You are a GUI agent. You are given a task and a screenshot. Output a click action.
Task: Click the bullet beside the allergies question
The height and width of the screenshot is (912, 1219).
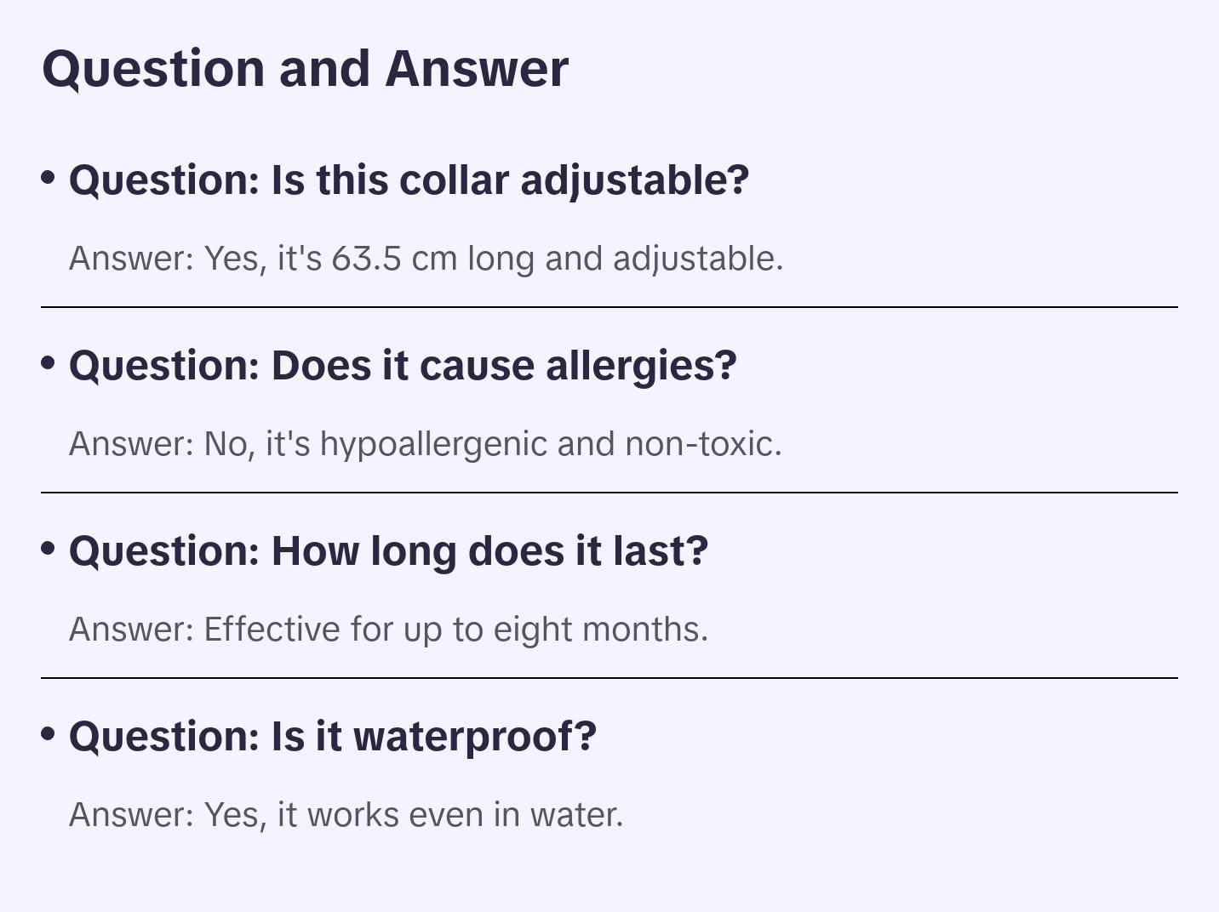point(49,363)
